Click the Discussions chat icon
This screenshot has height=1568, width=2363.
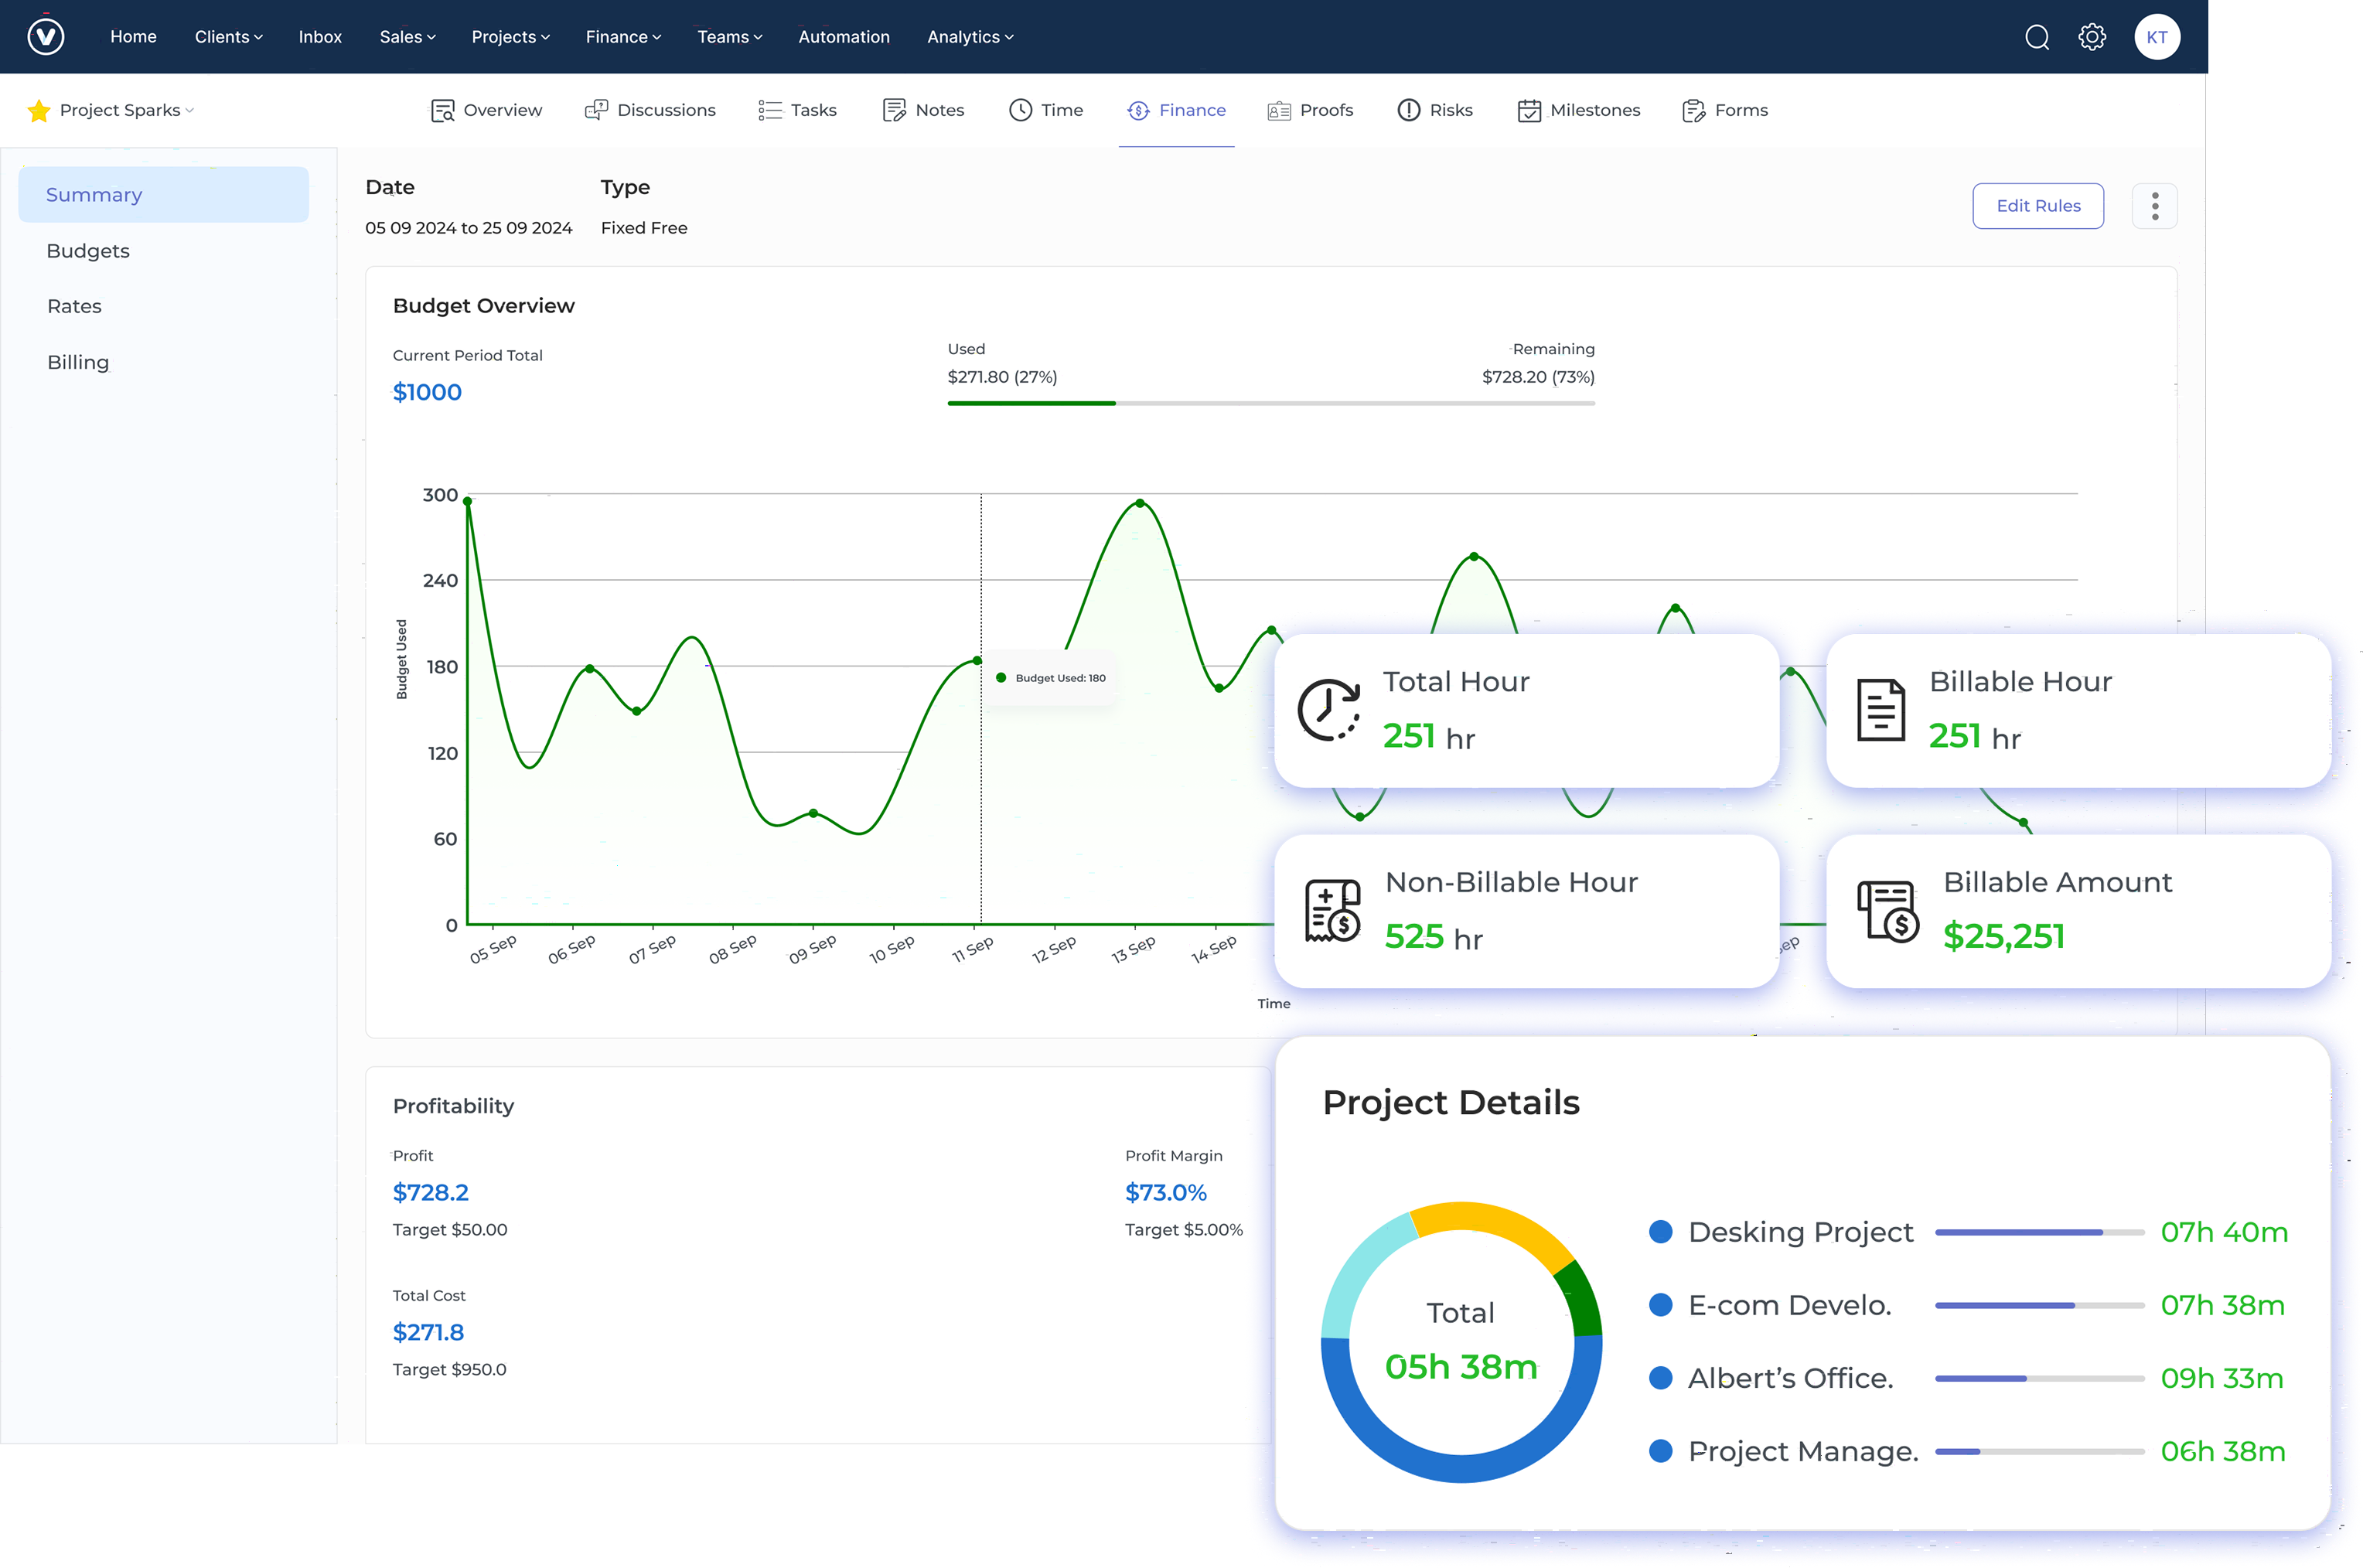click(x=596, y=110)
